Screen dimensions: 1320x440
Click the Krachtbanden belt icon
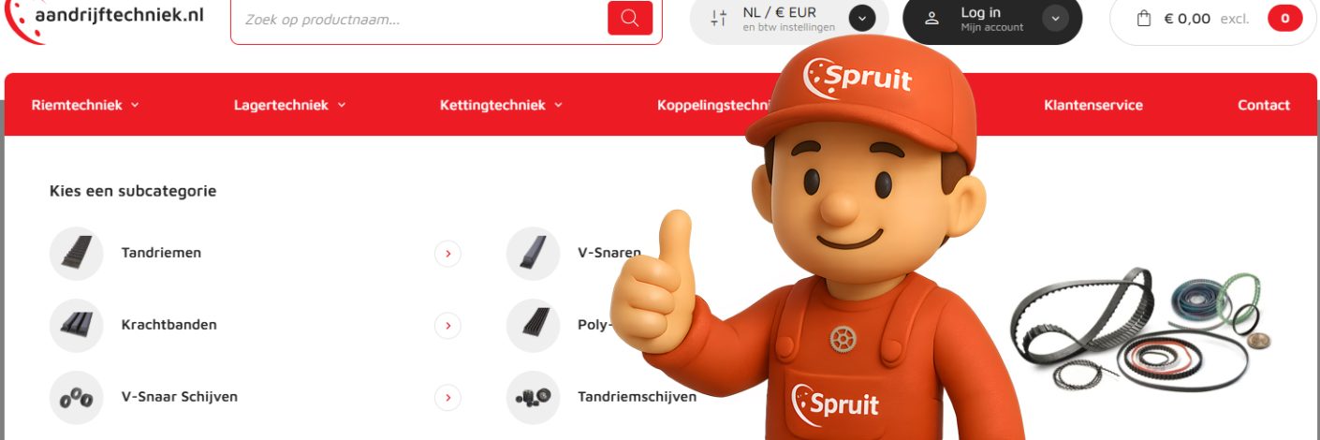coord(77,325)
